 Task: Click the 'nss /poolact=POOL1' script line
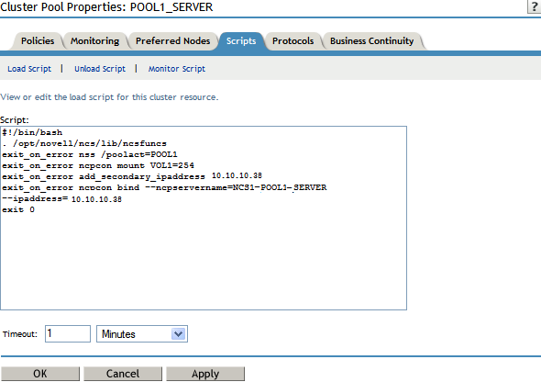click(90, 154)
